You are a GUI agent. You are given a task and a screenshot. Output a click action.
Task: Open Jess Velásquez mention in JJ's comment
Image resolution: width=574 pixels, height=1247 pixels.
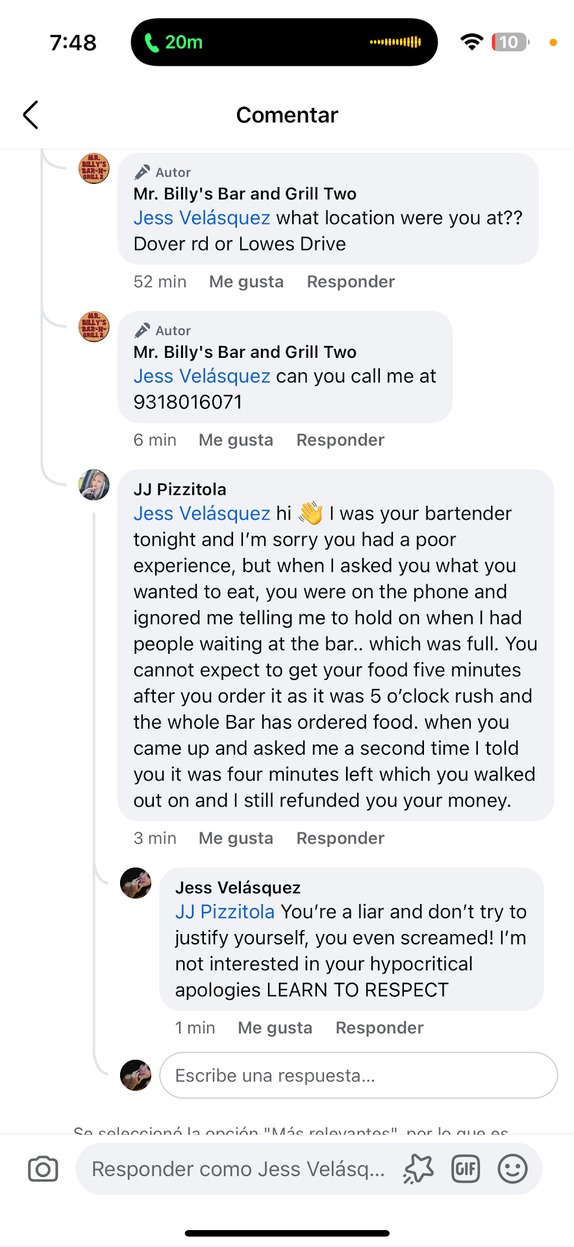point(202,514)
